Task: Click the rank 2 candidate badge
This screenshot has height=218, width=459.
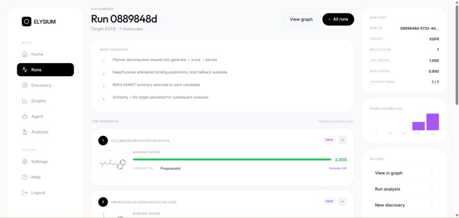Action: click(103, 202)
